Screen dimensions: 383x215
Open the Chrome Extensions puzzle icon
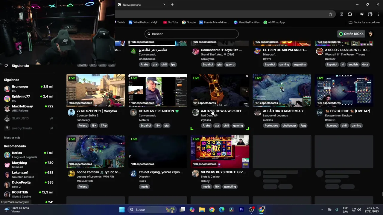point(350,14)
